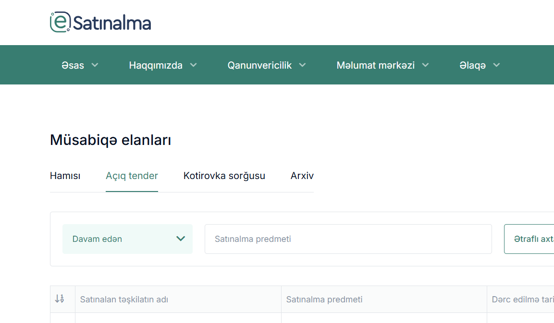The width and height of the screenshot is (554, 323).
Task: Expand the chevron next to Məlumat mərkəzi
Action: [x=425, y=65]
